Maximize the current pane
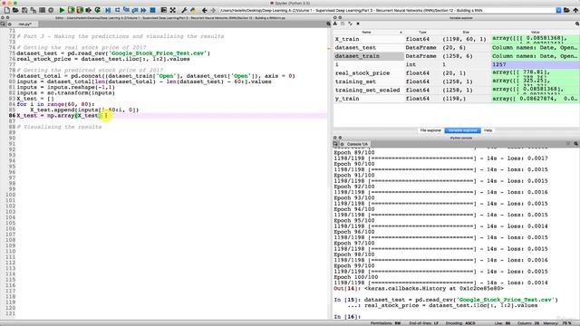This screenshot has height=326, width=580. 164,10
